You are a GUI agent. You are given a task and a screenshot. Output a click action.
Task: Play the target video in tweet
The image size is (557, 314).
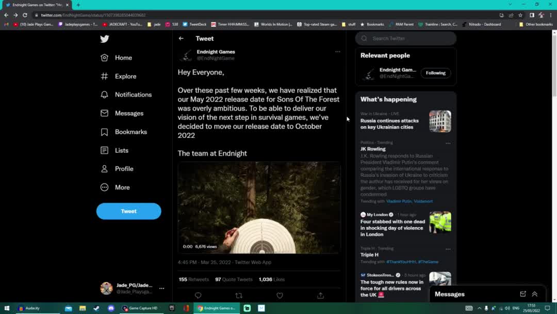(x=259, y=208)
